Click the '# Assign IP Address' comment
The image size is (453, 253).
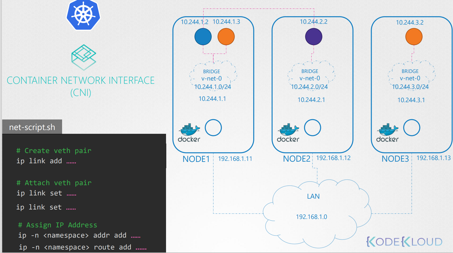point(58,225)
